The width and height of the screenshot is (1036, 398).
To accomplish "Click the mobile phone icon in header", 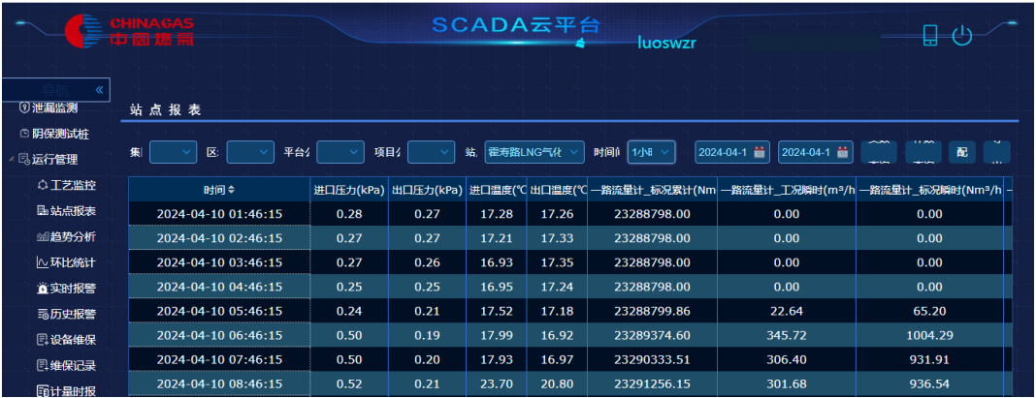I will [930, 36].
